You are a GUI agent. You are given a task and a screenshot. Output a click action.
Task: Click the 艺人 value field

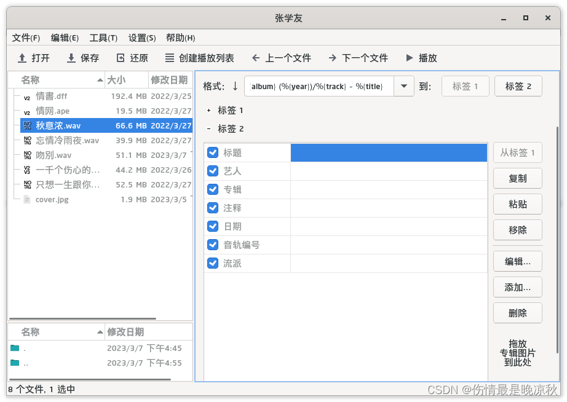(x=389, y=171)
